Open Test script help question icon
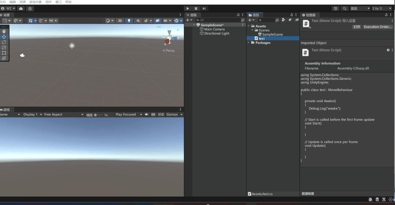The width and height of the screenshot is (395, 205). (x=388, y=50)
